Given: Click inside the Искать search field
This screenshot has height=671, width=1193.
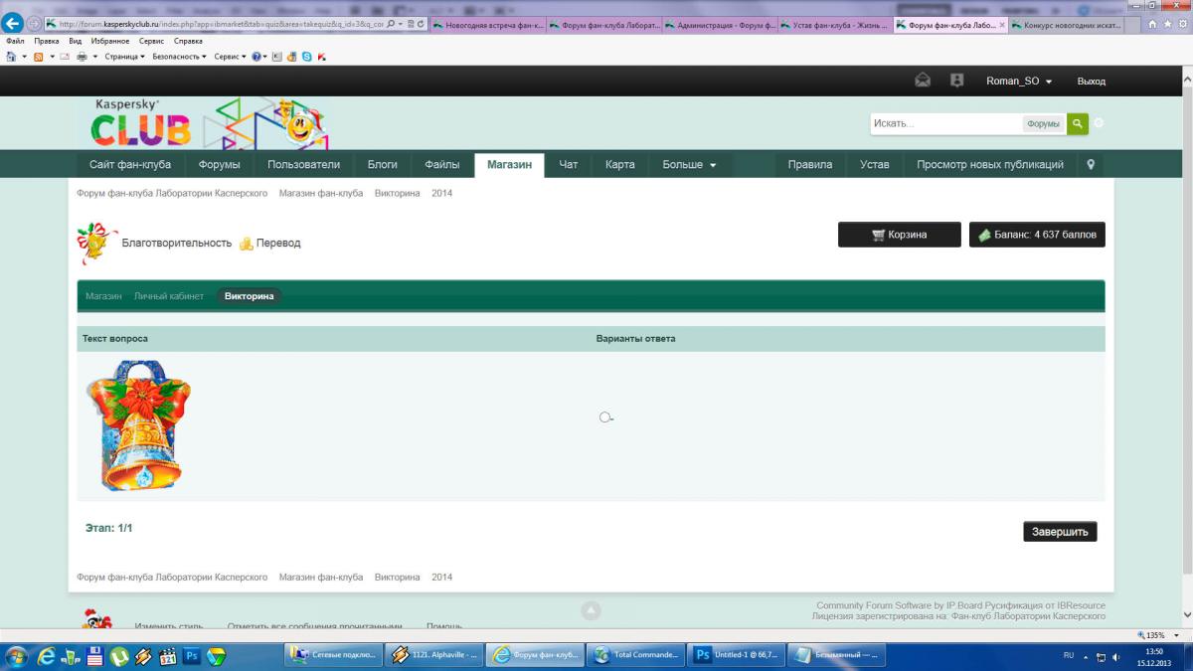Looking at the screenshot, I should click(x=945, y=124).
